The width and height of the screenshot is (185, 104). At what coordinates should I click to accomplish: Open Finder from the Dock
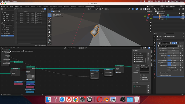coord(48,99)
